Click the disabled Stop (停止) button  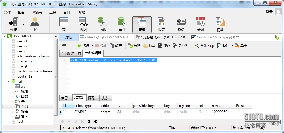pos(101,46)
